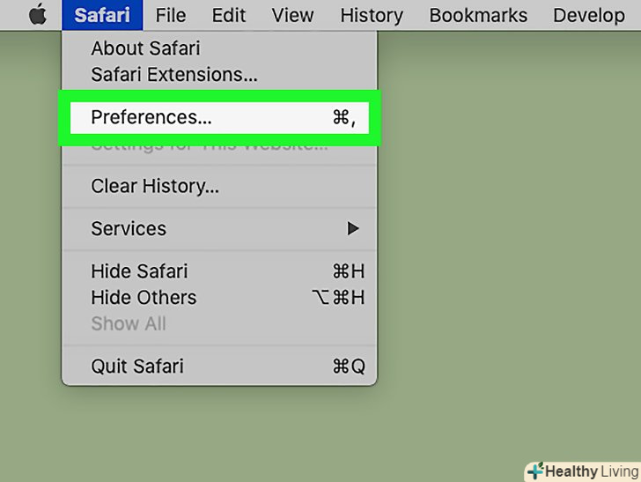
Task: Click the Healthy Living watermark text
Action: [x=591, y=471]
